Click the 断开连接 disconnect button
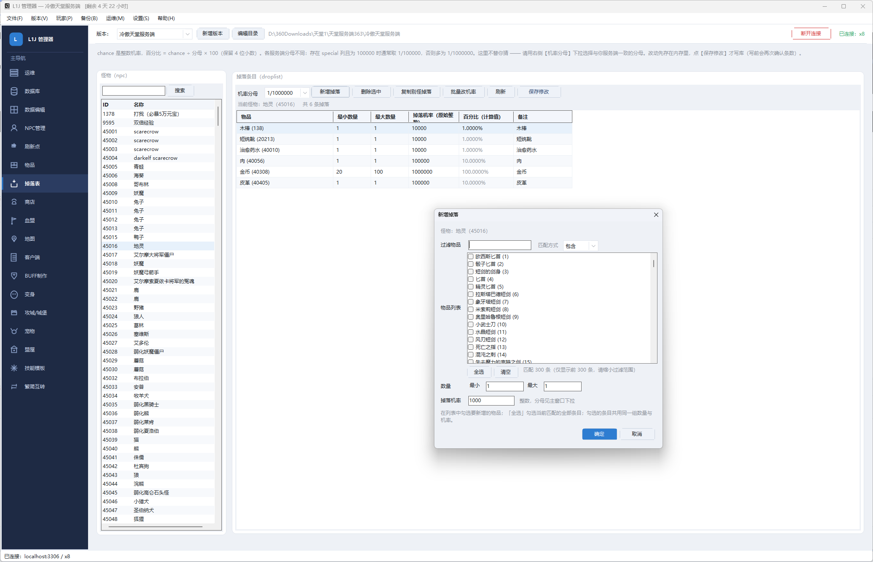The image size is (873, 562). point(811,34)
